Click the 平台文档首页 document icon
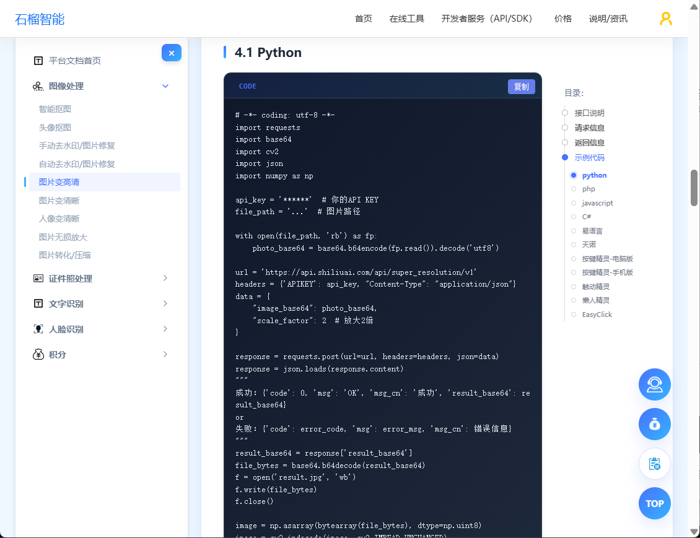Viewport: 700px width, 538px height. [x=38, y=61]
